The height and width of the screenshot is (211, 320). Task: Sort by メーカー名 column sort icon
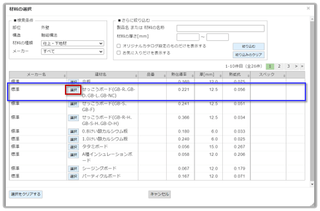[x=65, y=75]
